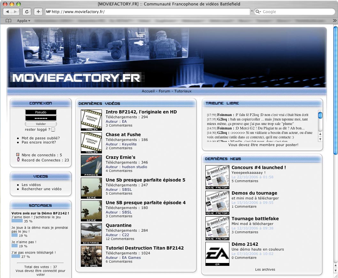Viewport: 338px width, 278px height.
Task: Open the Google search magnifier dropdown
Action: click(x=258, y=12)
